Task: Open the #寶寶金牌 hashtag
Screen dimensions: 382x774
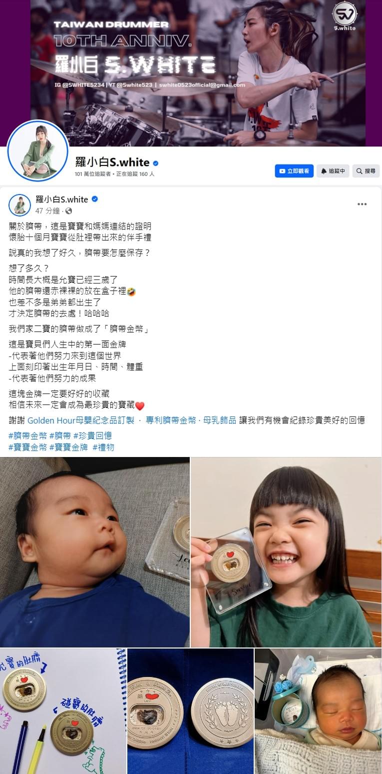Action: (68, 447)
